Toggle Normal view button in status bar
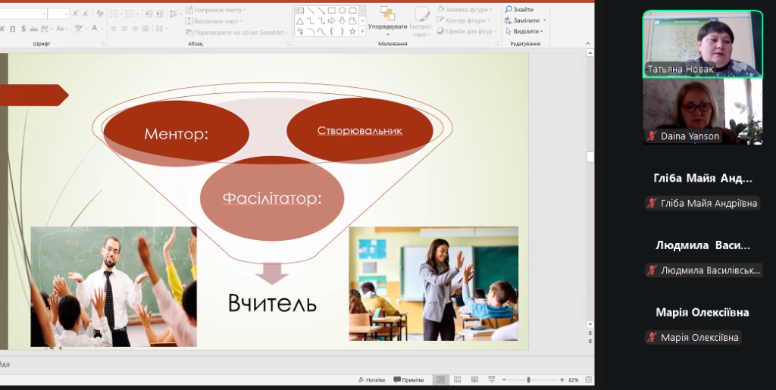Image resolution: width=776 pixels, height=390 pixels. [x=440, y=379]
